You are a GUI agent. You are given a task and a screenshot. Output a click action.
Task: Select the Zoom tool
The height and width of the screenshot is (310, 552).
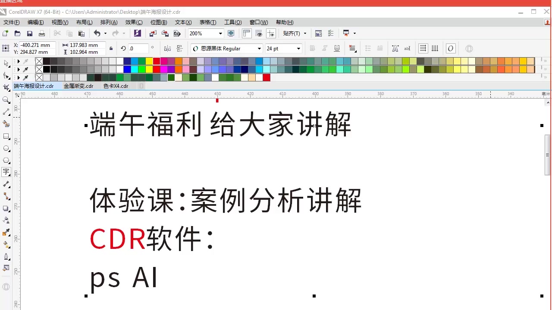coord(6,100)
